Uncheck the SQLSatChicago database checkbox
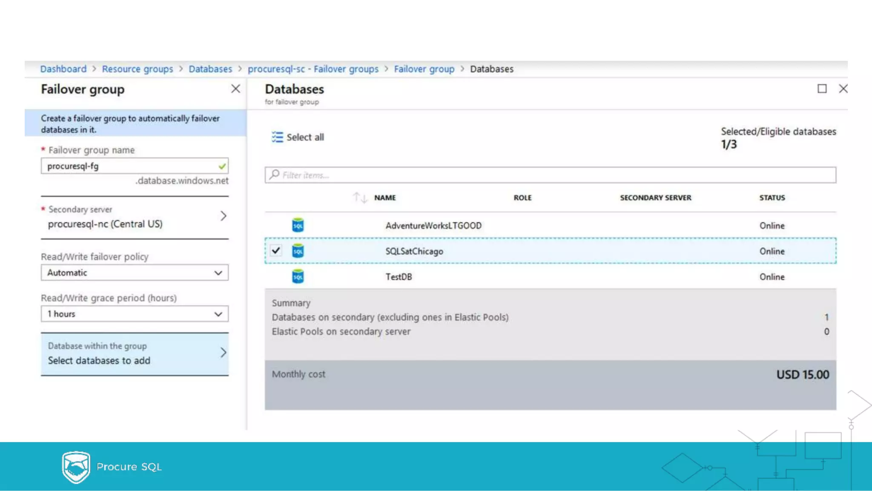Viewport: 872px width, 491px height. 276,250
